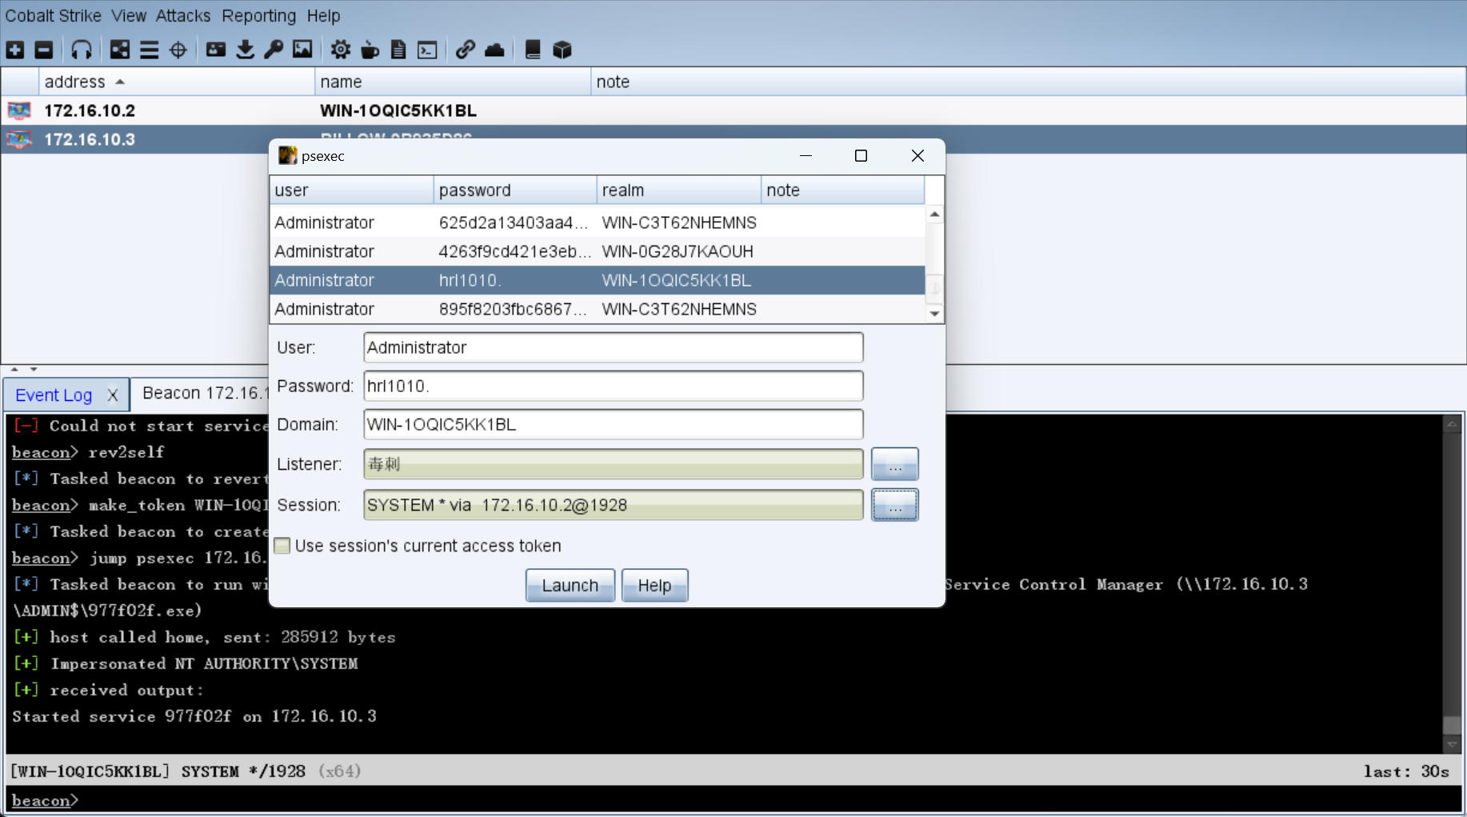Select credential row with realm WIN-0G28J7KAOUH
This screenshot has width=1467, height=817.
[x=598, y=251]
